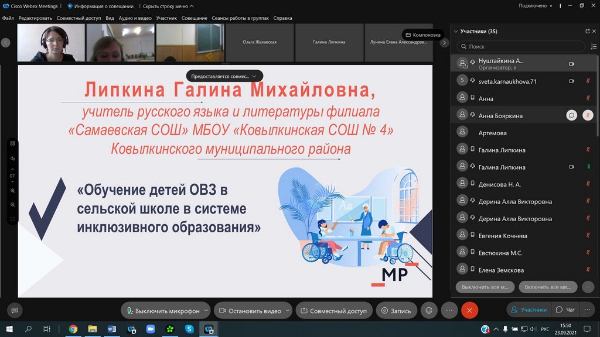
Task: Toggle microphone with Выключить микрофон
Action: pyautogui.click(x=163, y=311)
